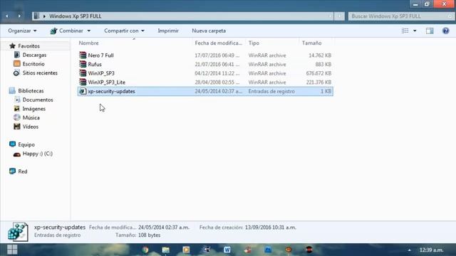This screenshot has height=256, width=456.
Task: Click the change view icon
Action: (x=405, y=31)
